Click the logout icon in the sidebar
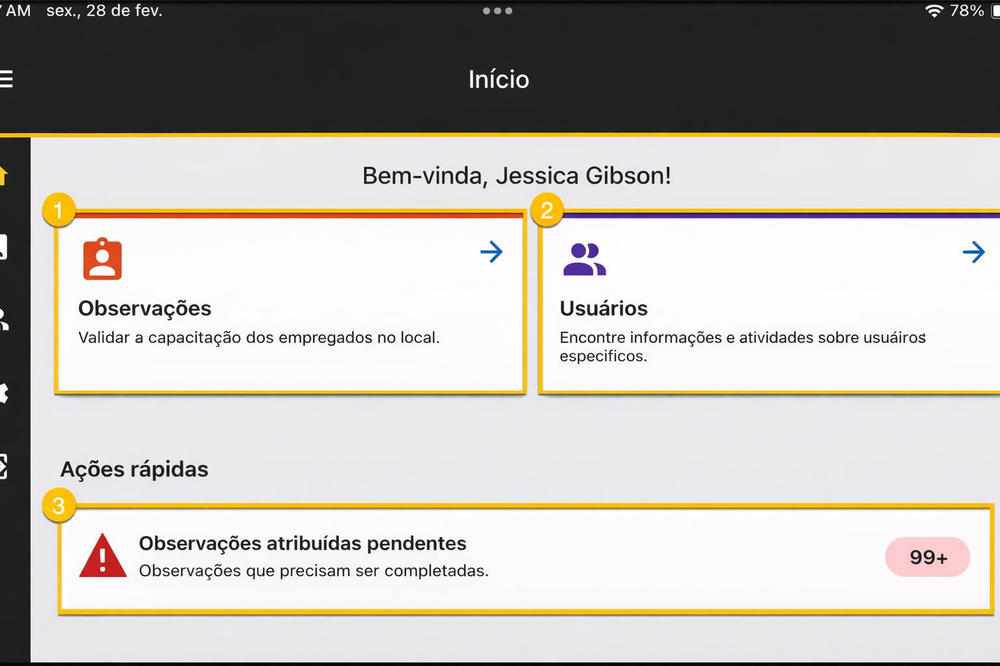The image size is (1000, 666). pos(4,466)
